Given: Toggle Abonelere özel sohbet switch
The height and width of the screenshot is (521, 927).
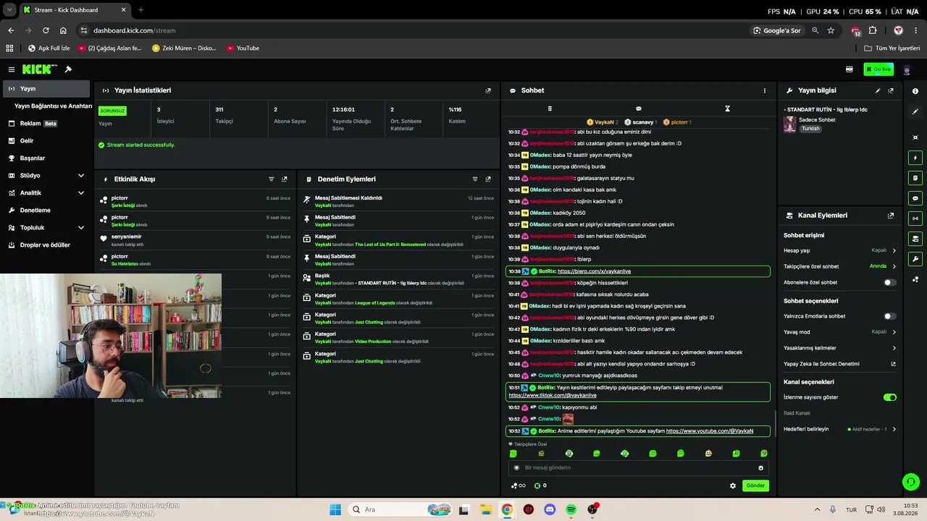Looking at the screenshot, I should [x=890, y=282].
